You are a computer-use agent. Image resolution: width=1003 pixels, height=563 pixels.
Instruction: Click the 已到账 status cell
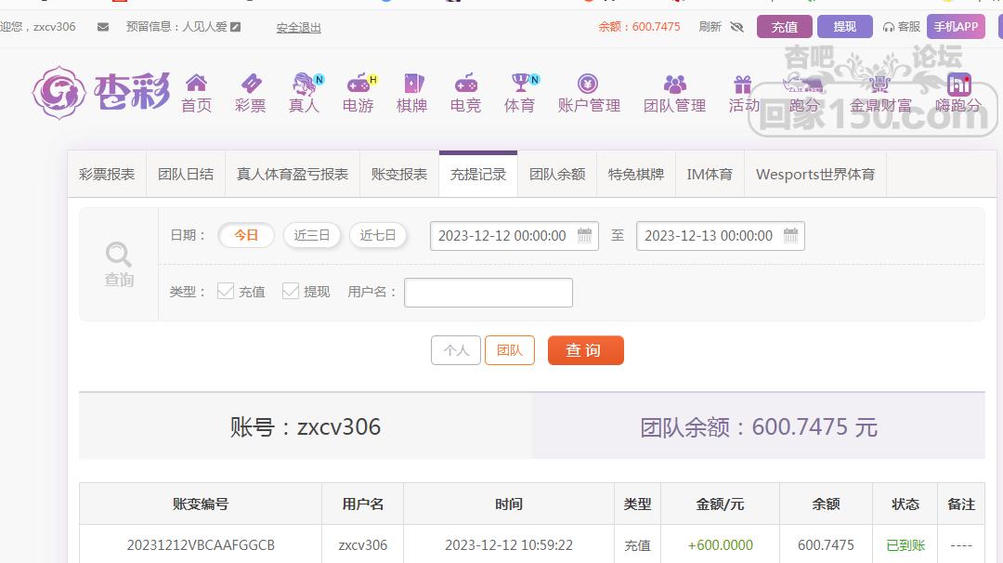click(905, 545)
